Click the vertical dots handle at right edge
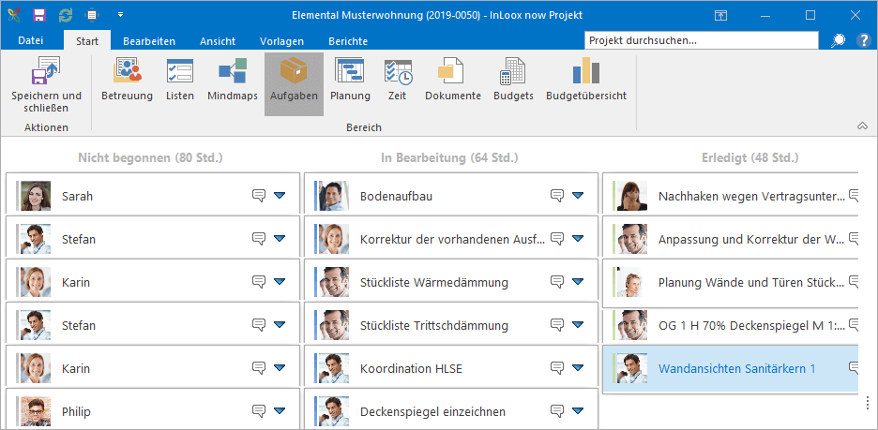 click(x=868, y=402)
